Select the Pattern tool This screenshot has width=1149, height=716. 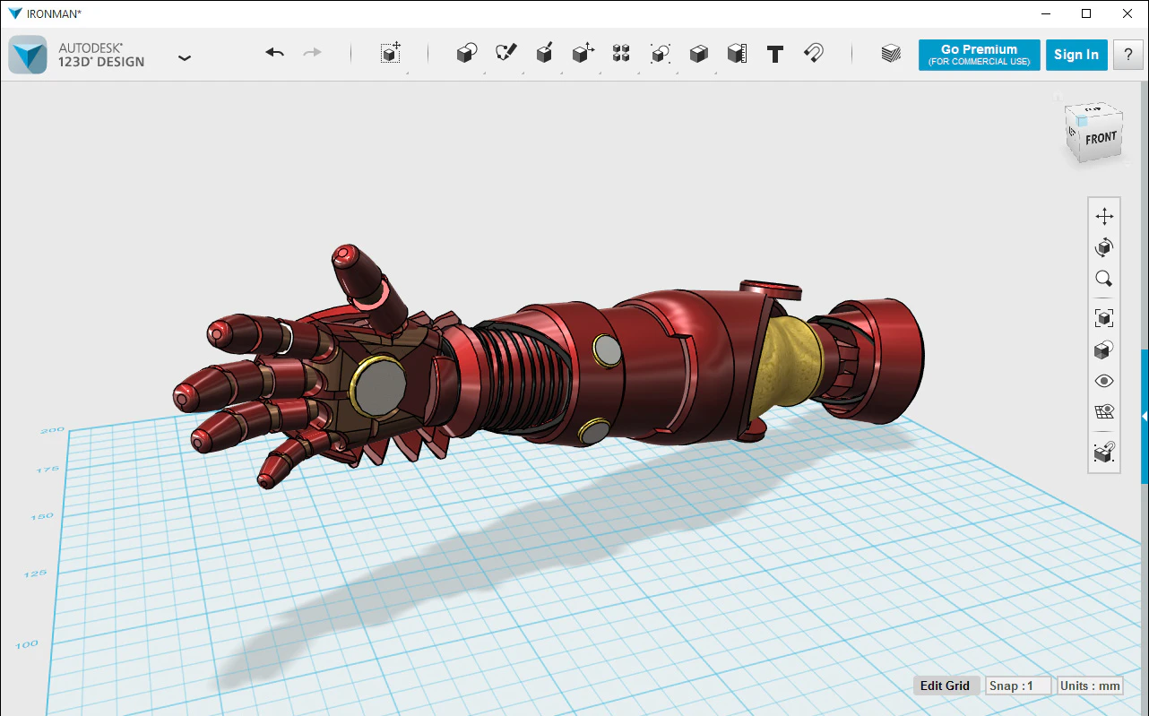621,52
